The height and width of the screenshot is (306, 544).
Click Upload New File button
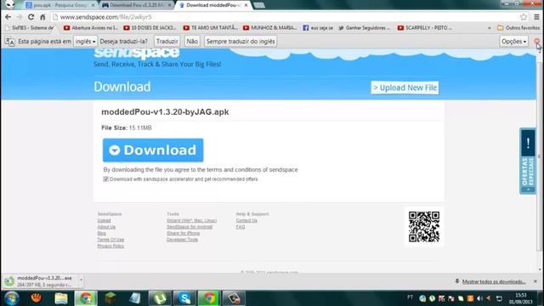point(405,88)
